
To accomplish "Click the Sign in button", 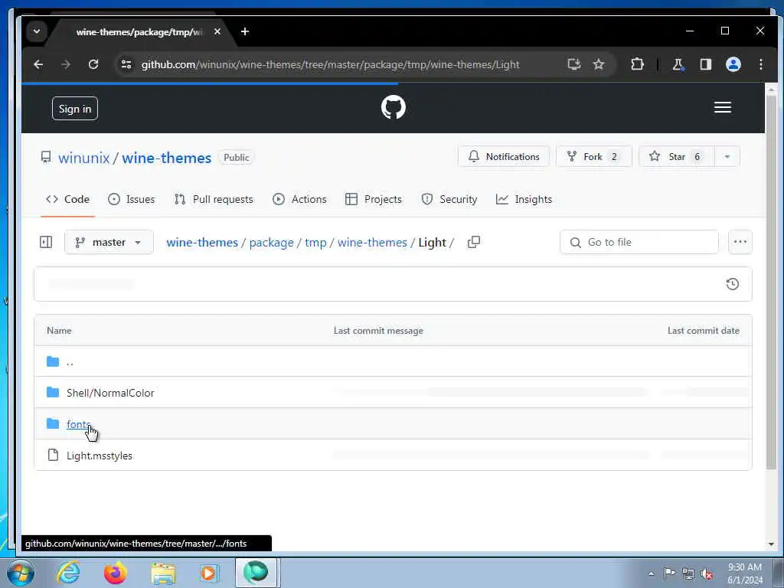I will (75, 109).
